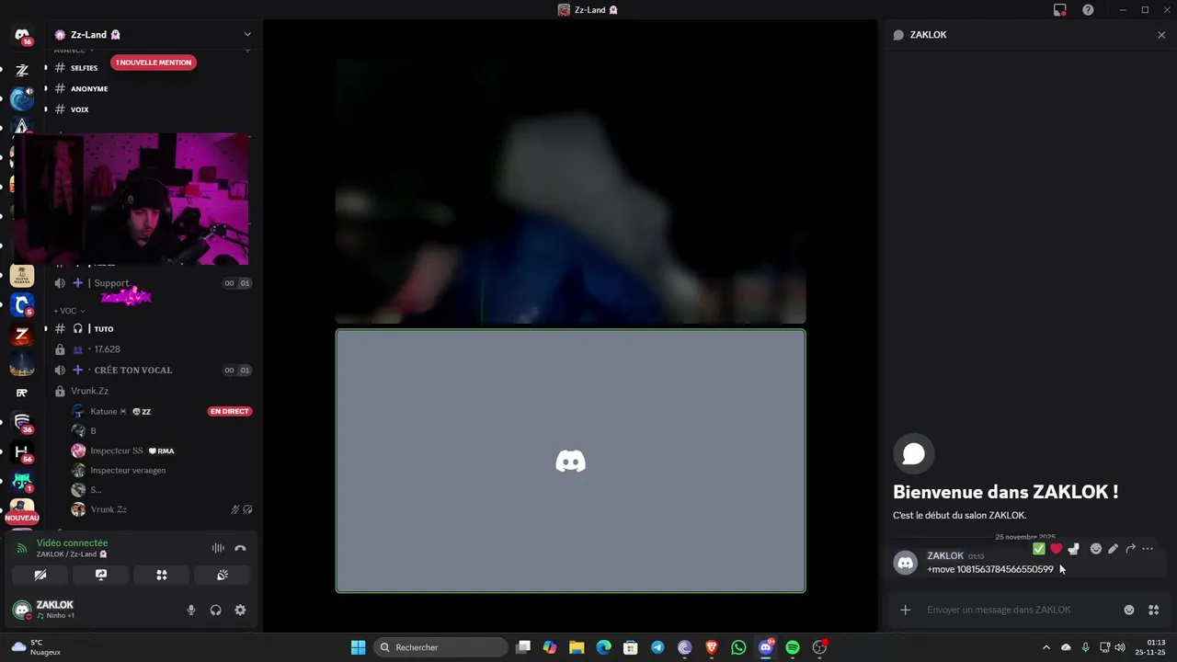The height and width of the screenshot is (662, 1177).
Task: Open ZAKLOK author name on message
Action: coord(945,555)
